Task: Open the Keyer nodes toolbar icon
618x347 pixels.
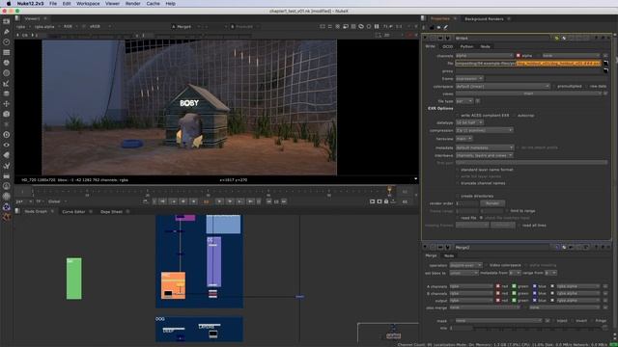Action: pyautogui.click(x=7, y=83)
